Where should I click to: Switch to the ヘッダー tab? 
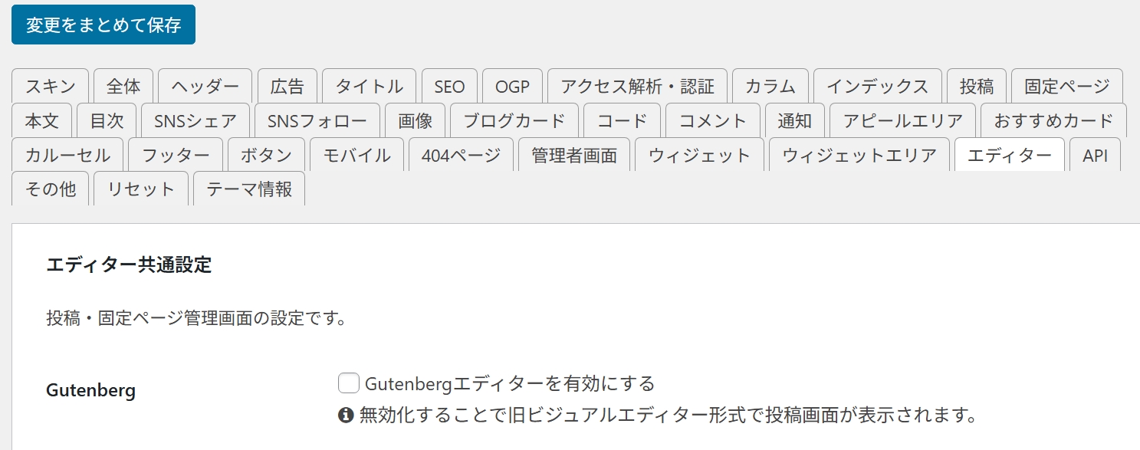(204, 86)
